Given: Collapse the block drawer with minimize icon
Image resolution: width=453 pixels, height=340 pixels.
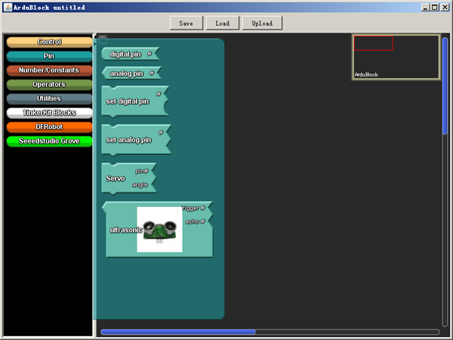Looking at the screenshot, I should point(103,39).
